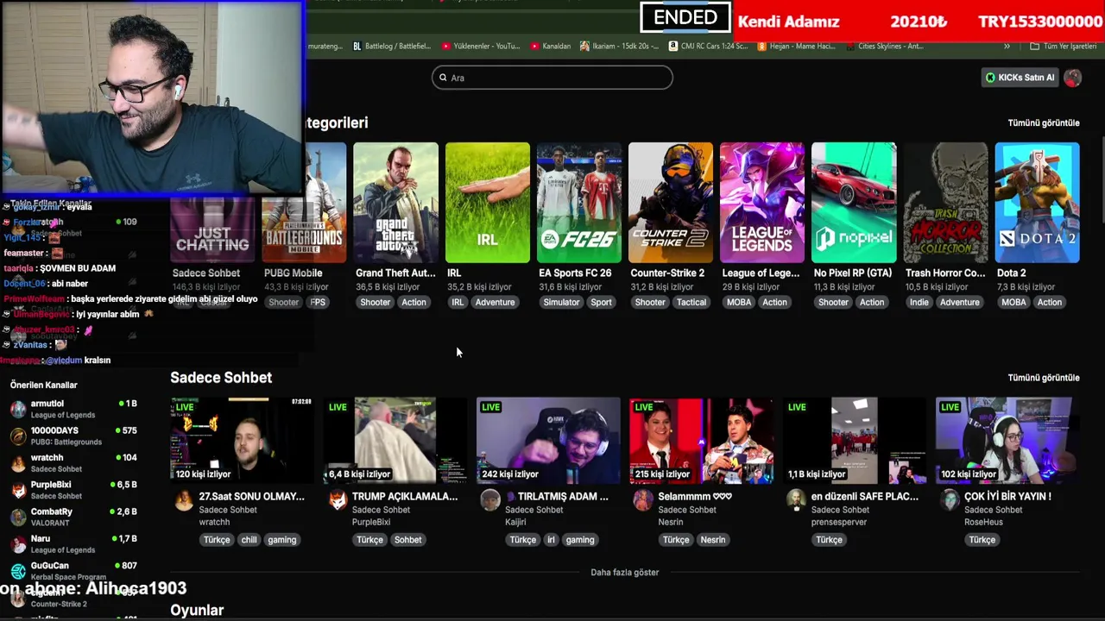Click the streamer avatar beside '27.Saat SONU OLMAY...'
1105x621 pixels.
(184, 500)
